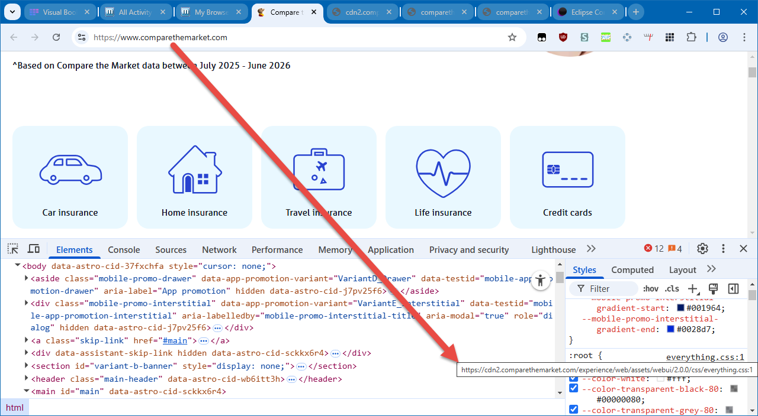
Task: Switch to the Console tab
Action: tap(124, 249)
